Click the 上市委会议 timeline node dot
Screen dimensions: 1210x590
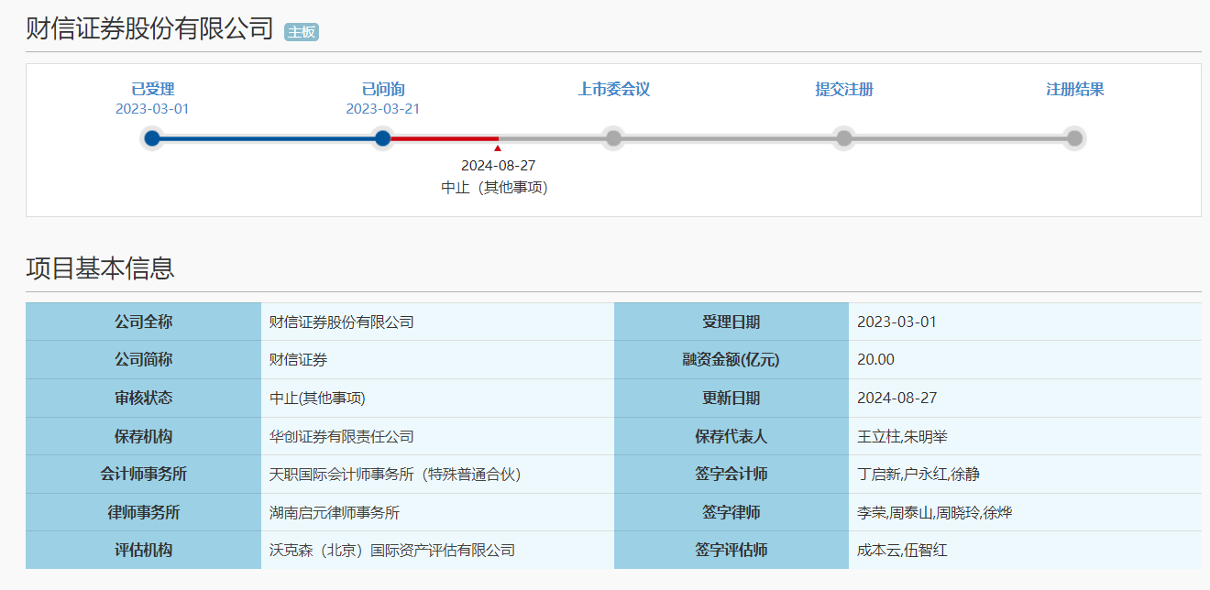coord(614,138)
